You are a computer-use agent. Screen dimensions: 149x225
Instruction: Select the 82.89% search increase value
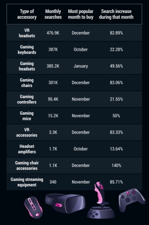point(116,33)
